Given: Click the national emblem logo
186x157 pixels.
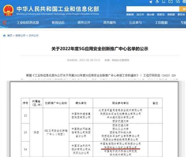Looking at the screenshot, I should pos(8,10).
